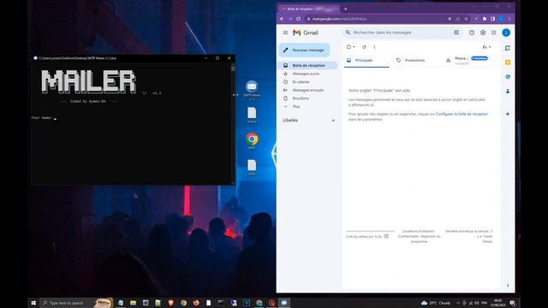Viewport: 548px width, 308px height.
Task: Open Brouillons drafts folder
Action: click(301, 98)
